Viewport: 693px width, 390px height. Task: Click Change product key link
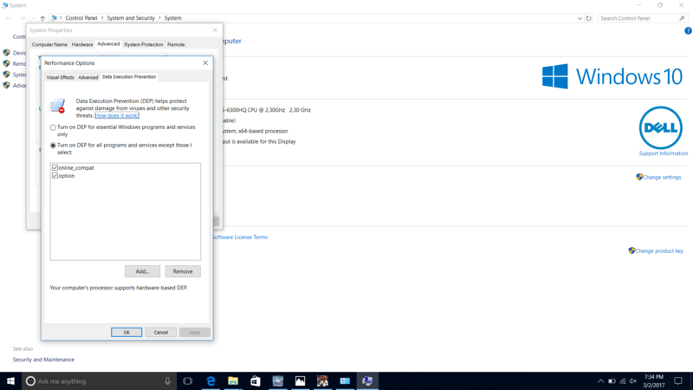[659, 250]
